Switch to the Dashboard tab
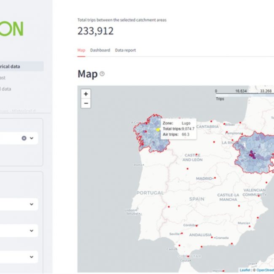The image size is (274, 274). [x=100, y=50]
